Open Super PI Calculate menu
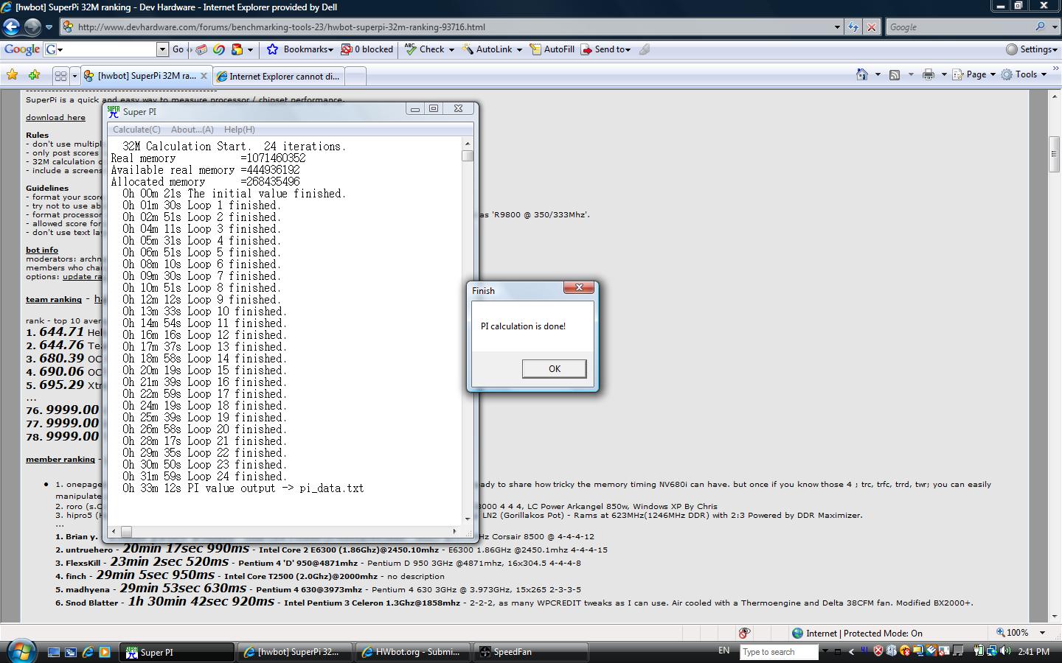Image resolution: width=1062 pixels, height=663 pixels. click(136, 129)
